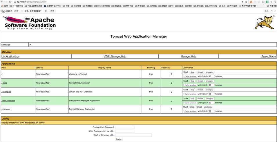Viewport: 277px width, 142px height.
Task: Click the 'Servlet and JSP Examples' display name
Action: 81,92
